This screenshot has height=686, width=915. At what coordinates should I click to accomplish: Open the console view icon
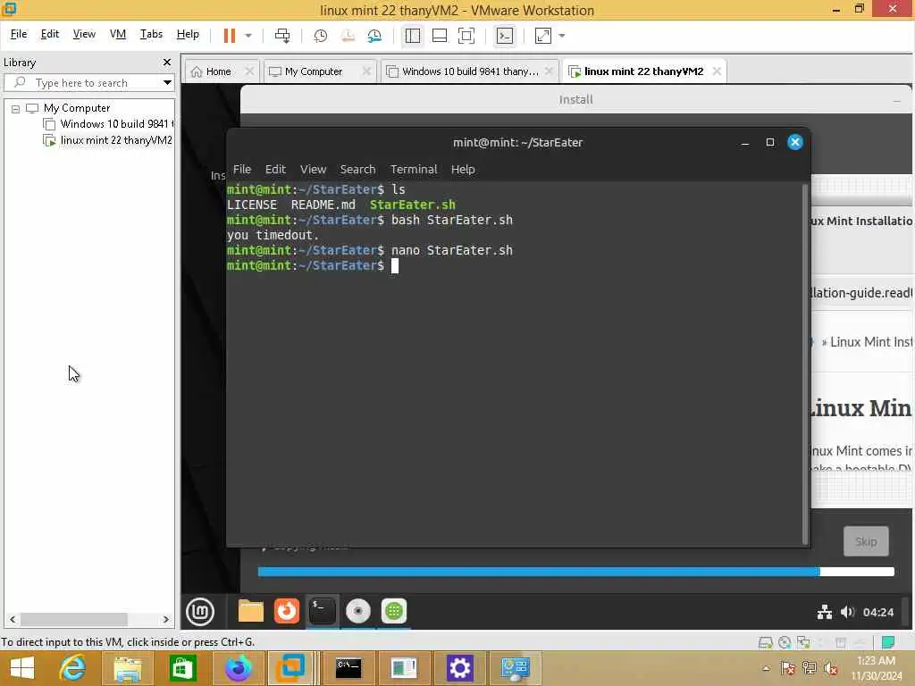tap(505, 36)
